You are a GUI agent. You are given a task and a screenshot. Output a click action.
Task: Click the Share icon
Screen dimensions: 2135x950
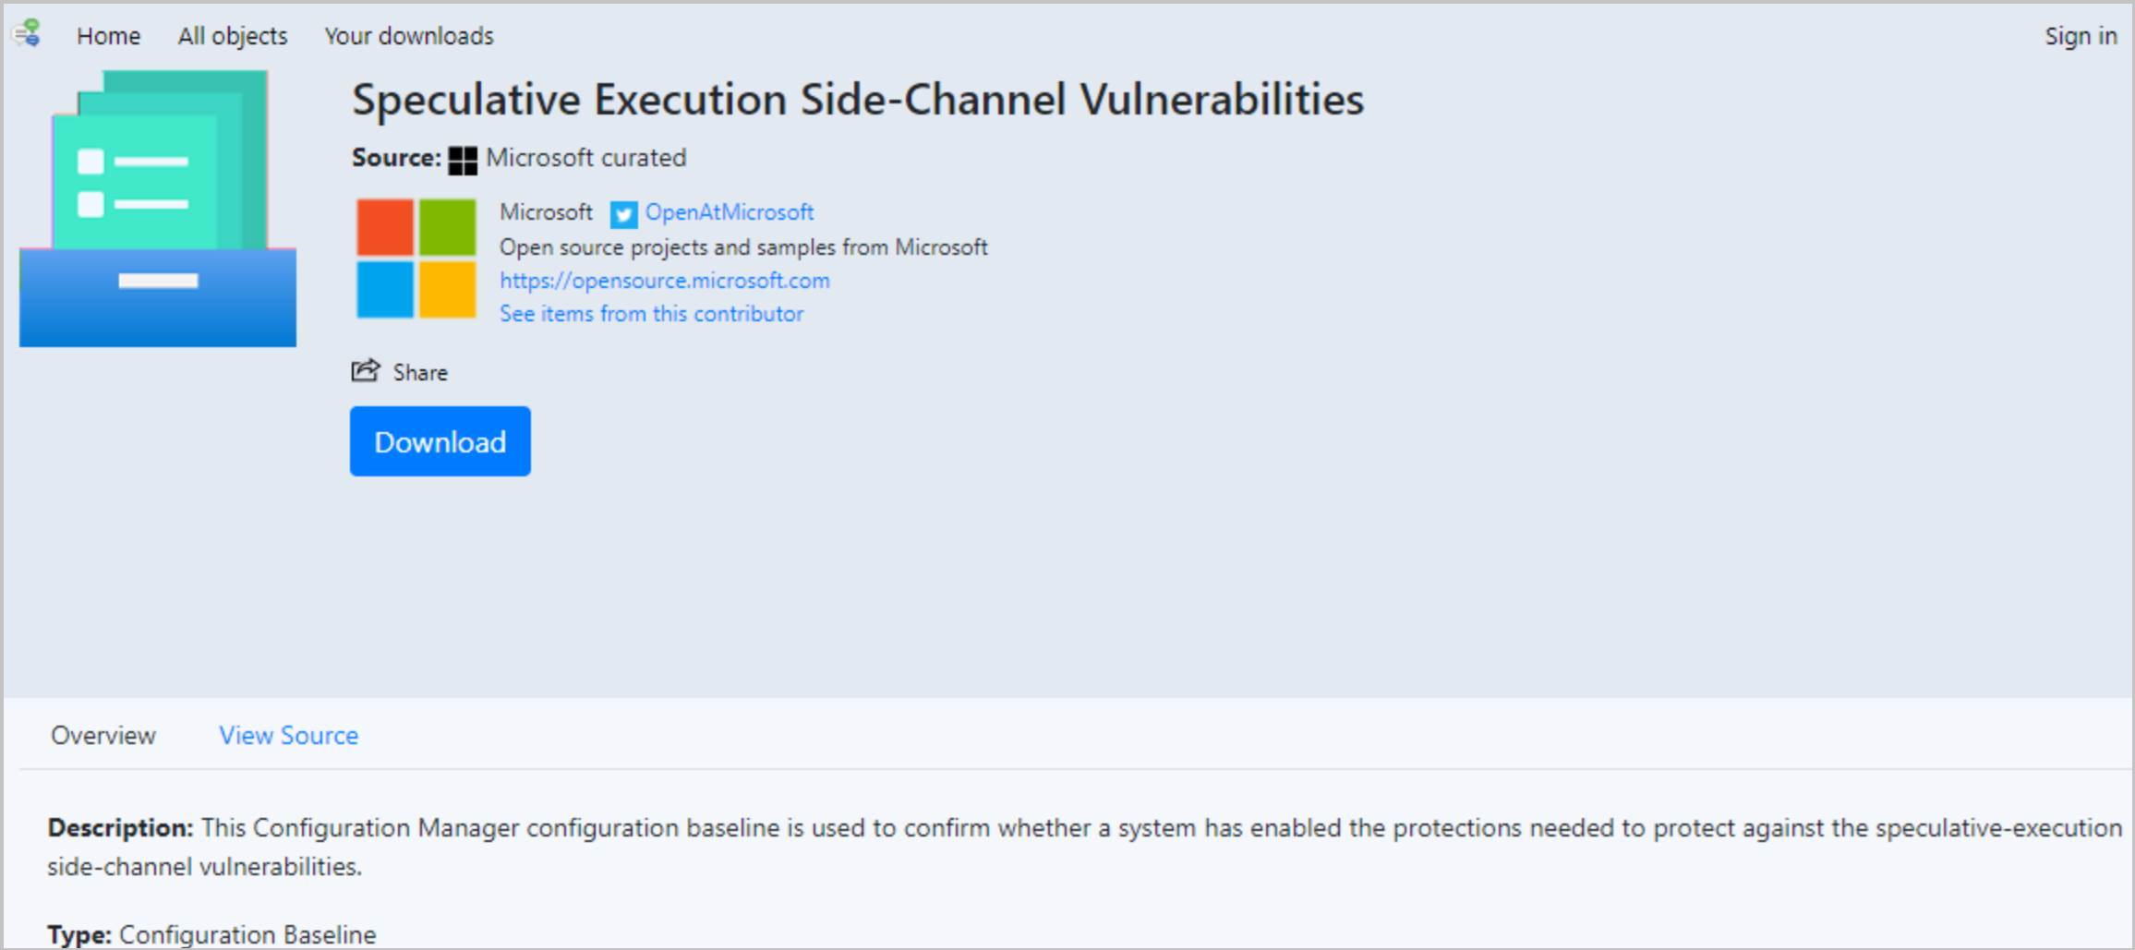click(365, 370)
